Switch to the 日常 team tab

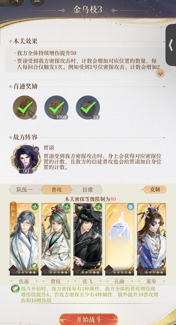88,190
